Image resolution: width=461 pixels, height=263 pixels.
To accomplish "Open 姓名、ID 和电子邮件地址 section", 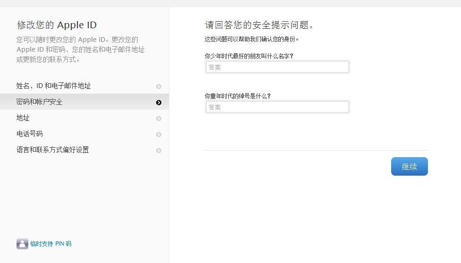I will (84, 86).
